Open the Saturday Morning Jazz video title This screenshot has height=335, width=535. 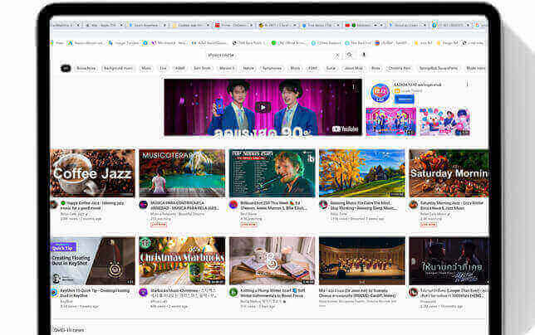[452, 203]
